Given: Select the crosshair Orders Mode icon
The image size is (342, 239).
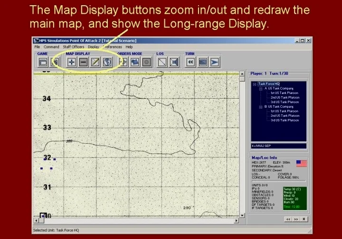Looking at the screenshot, I should (123, 62).
